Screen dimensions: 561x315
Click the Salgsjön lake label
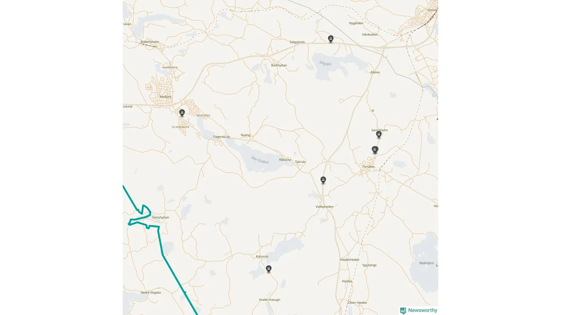[x=325, y=63]
